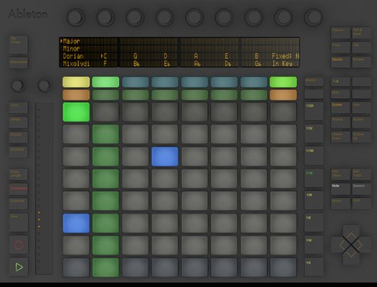Viewport: 377px width, 287px height.
Task: Click the orange button under In Key column
Action: point(284,95)
